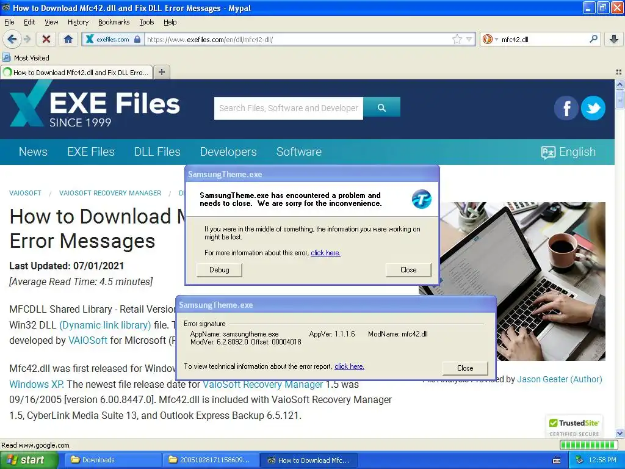Screen dimensions: 625x469
Task: Open the Windows XP link
Action: pos(36,384)
